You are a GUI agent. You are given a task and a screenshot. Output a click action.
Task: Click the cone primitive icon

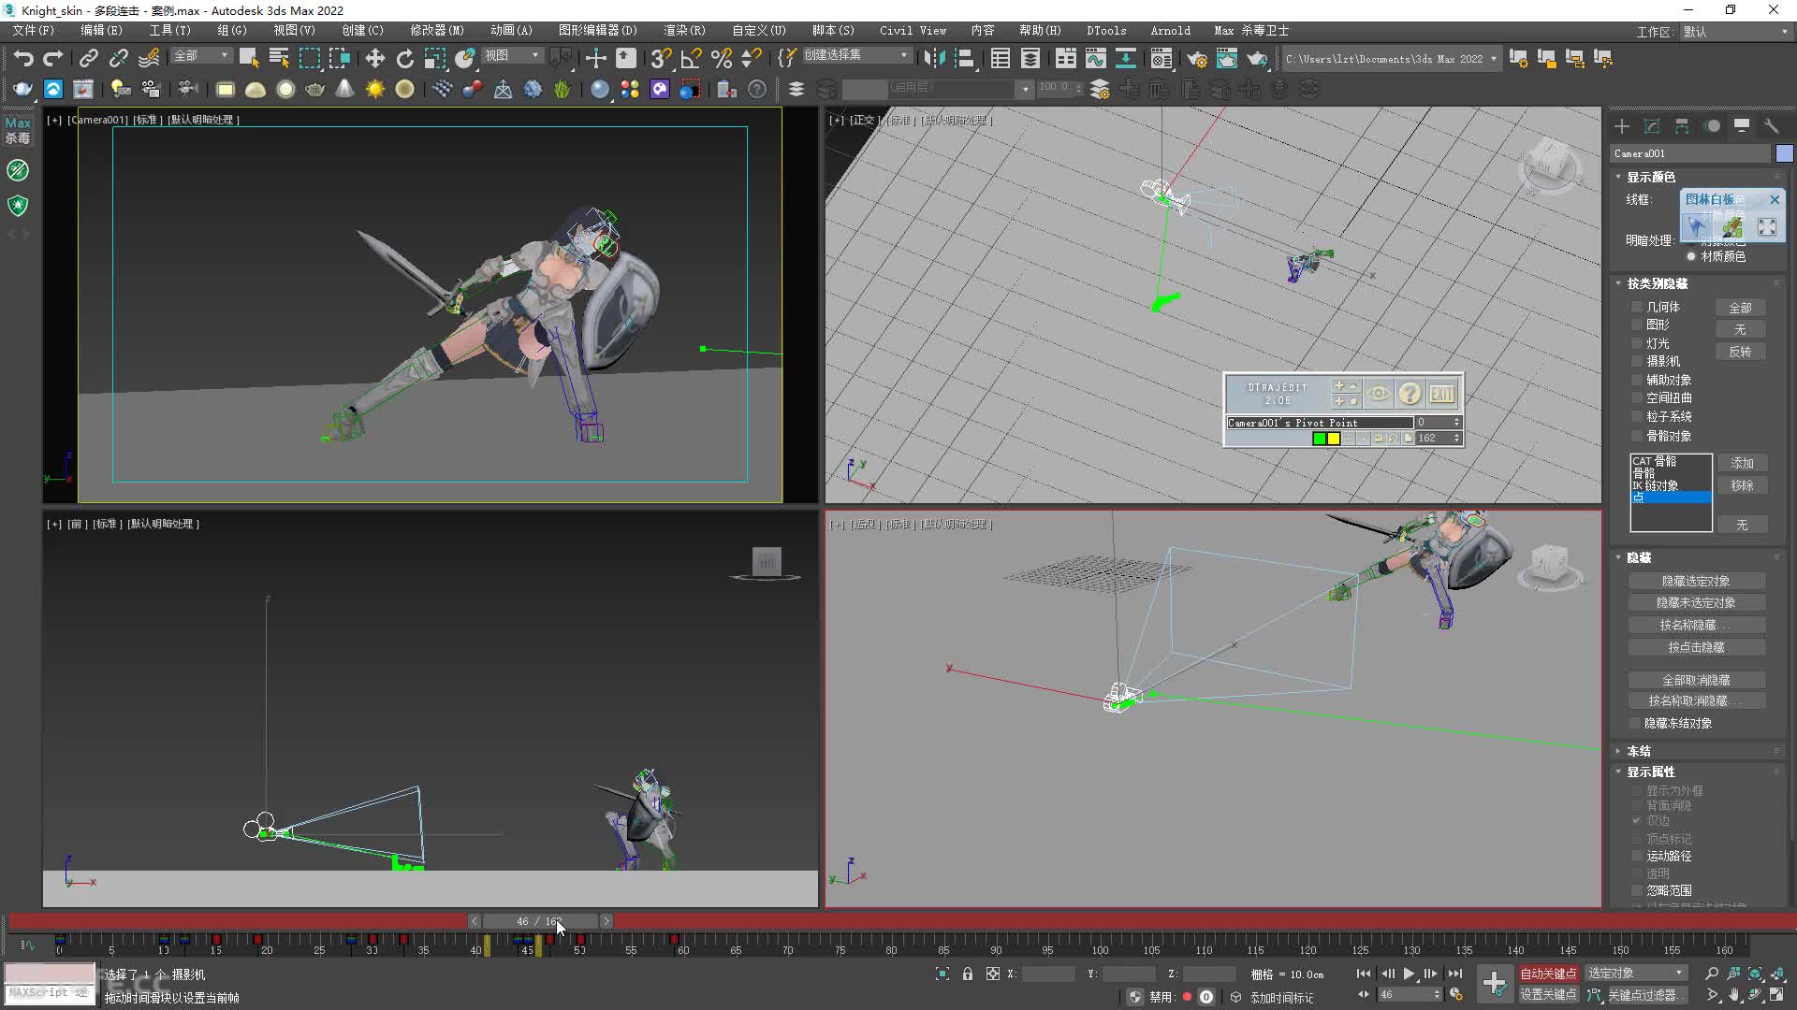(x=344, y=89)
